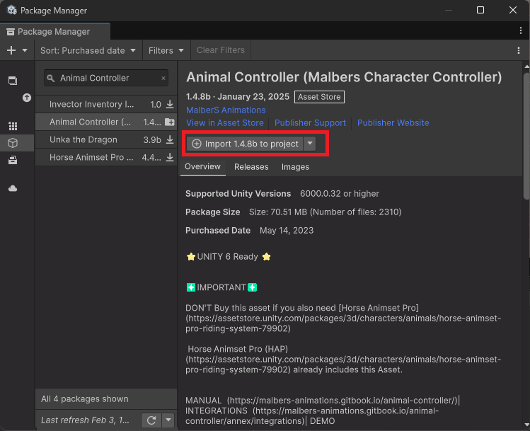Select the Unka the Dragon package row
This screenshot has width=530, height=431.
[x=106, y=139]
